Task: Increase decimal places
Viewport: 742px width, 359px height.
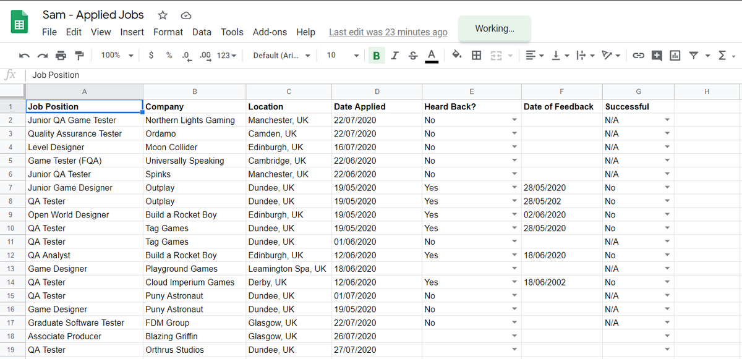Action: [206, 55]
